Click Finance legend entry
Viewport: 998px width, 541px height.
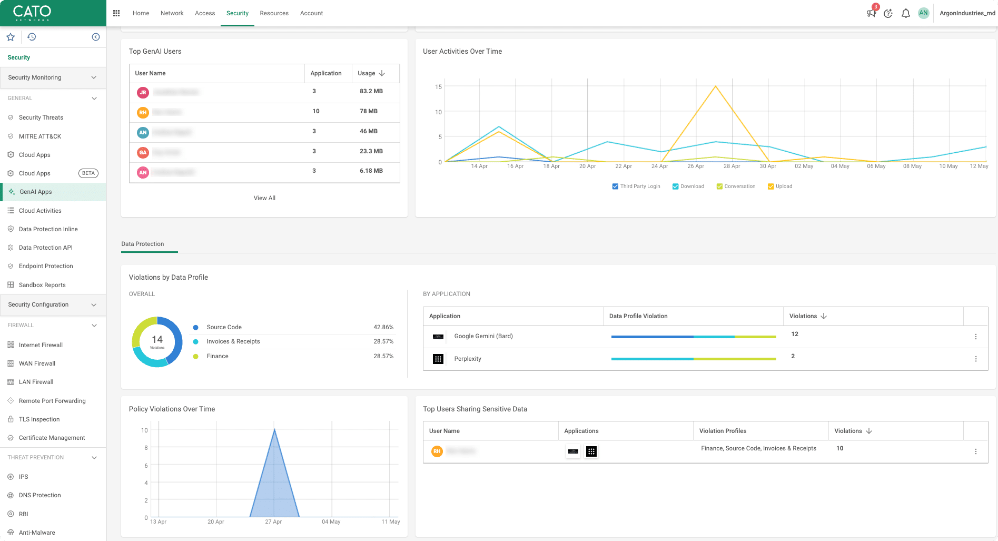click(218, 356)
